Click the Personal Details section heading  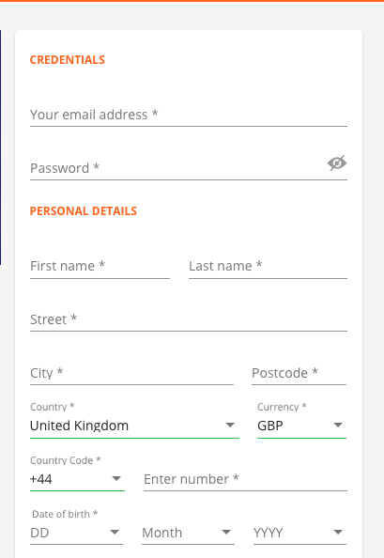pyautogui.click(x=84, y=211)
